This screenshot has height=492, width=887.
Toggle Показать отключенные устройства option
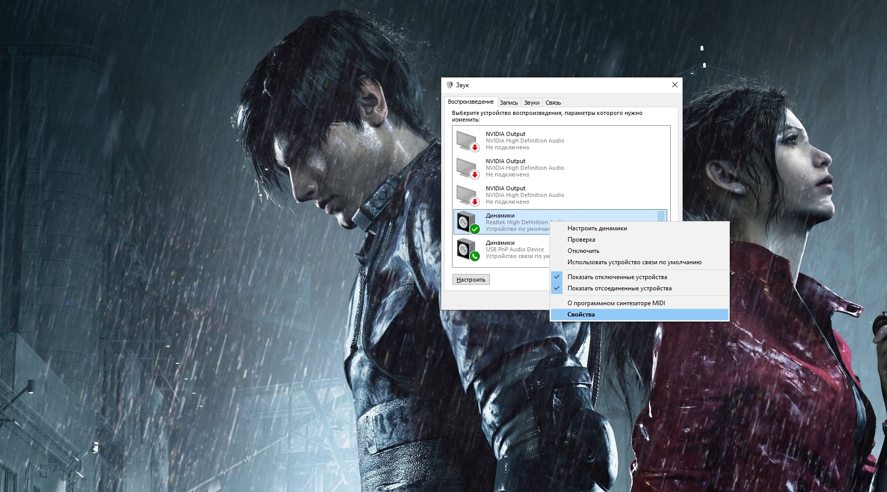pos(639,277)
